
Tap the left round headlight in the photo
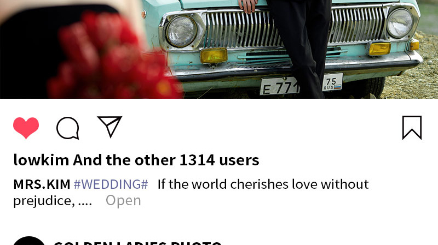tap(181, 31)
